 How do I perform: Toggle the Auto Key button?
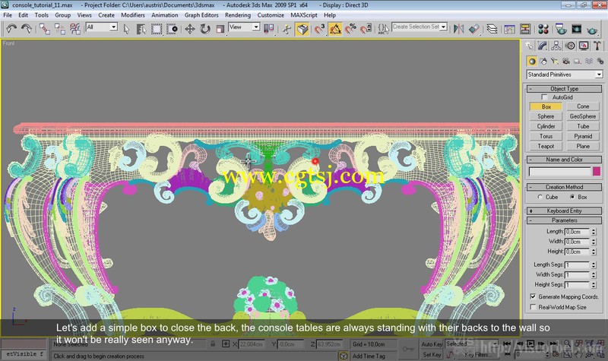[x=431, y=344]
